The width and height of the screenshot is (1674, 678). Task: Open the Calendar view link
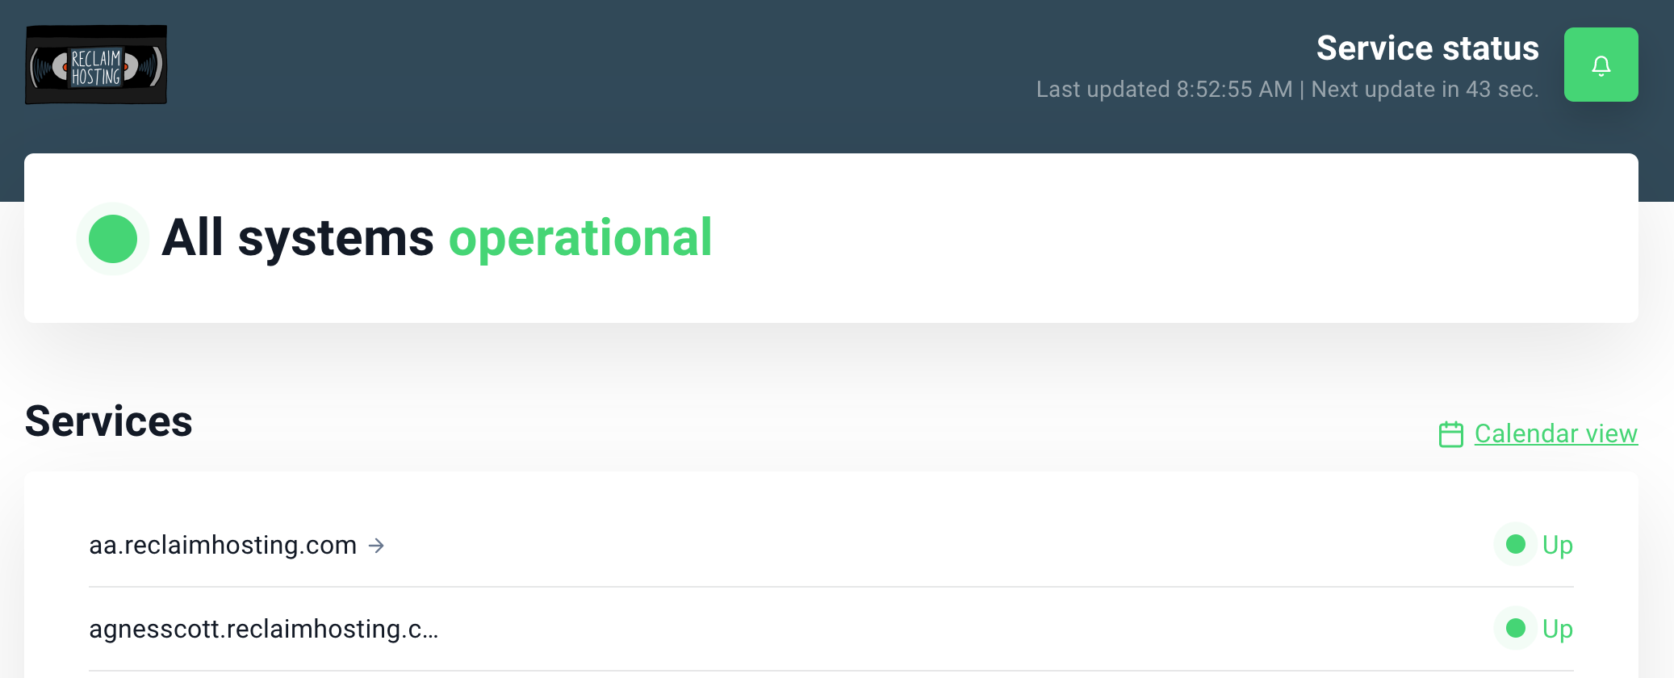1555,433
